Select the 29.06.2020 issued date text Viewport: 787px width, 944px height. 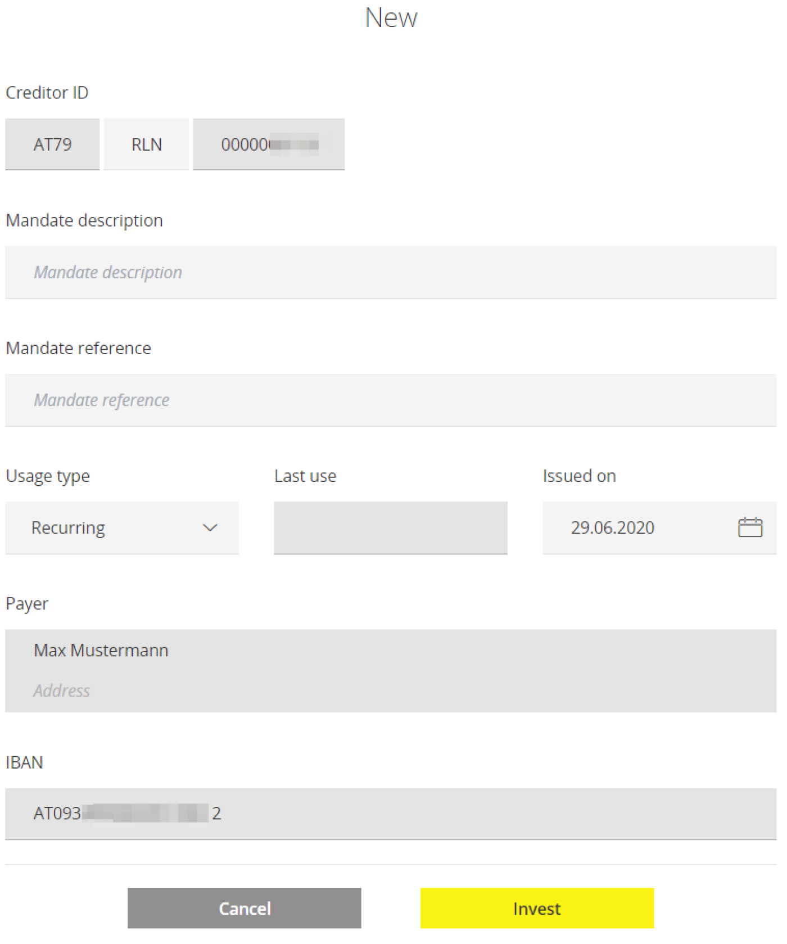(x=613, y=527)
